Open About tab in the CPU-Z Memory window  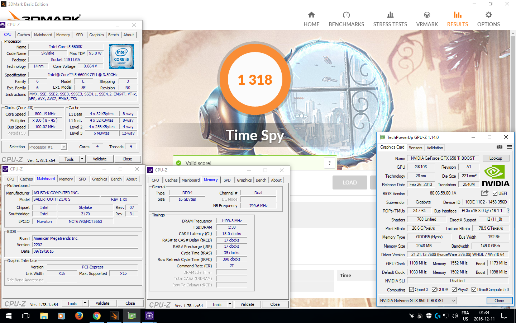(276, 180)
